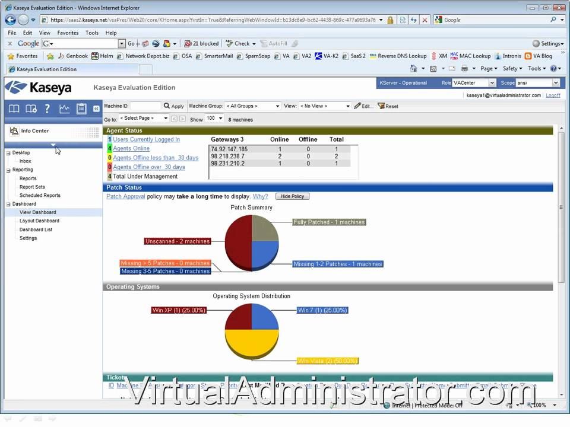Click the Win XP (1) pie label
Image resolution: width=570 pixels, height=427 pixels.
pos(179,310)
